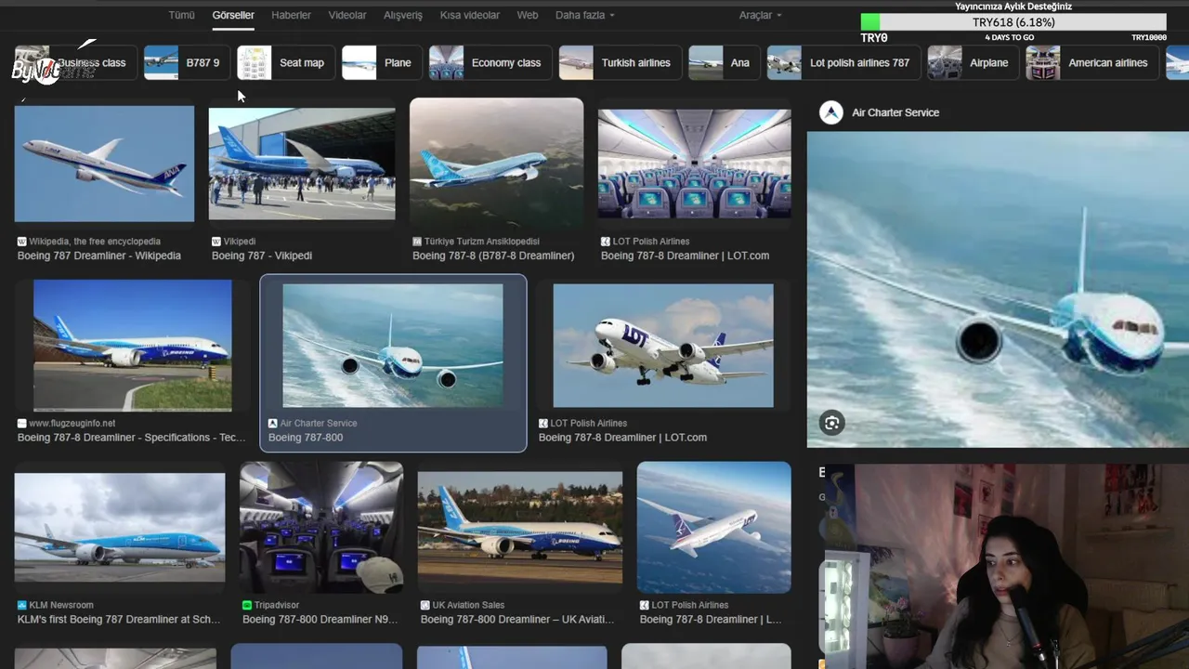
Task: Open the Videolar tab
Action: pyautogui.click(x=347, y=15)
